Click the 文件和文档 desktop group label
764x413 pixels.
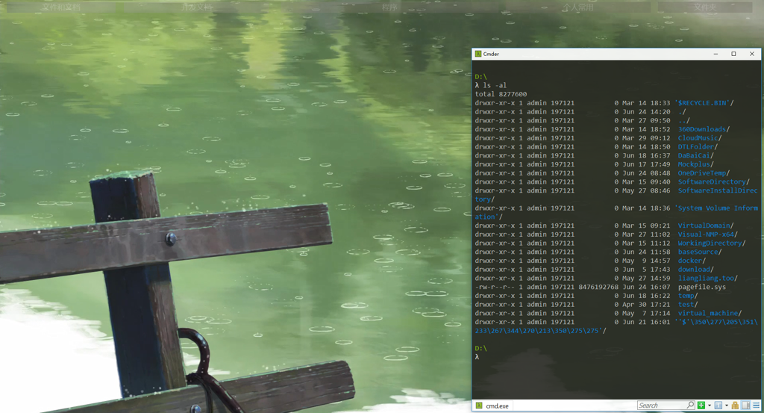click(61, 7)
